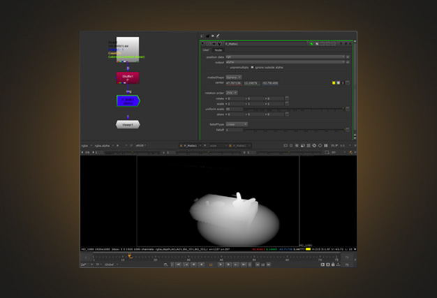
Task: Open the matteShape dropdown
Action: [233, 77]
